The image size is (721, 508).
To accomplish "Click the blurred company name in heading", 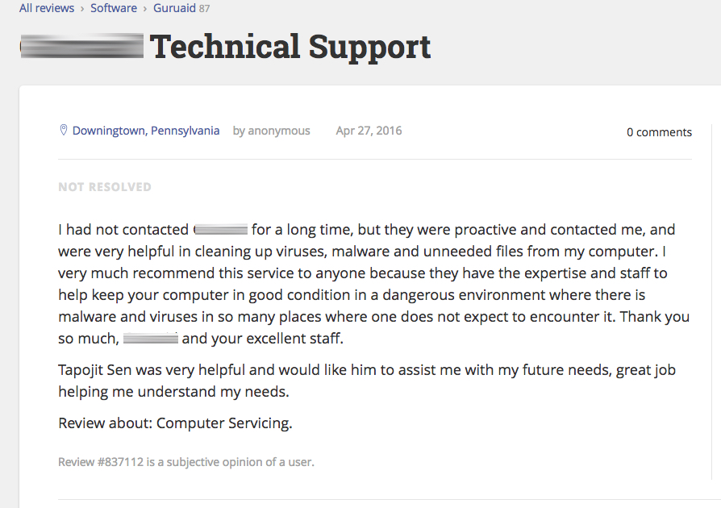I will coord(82,46).
